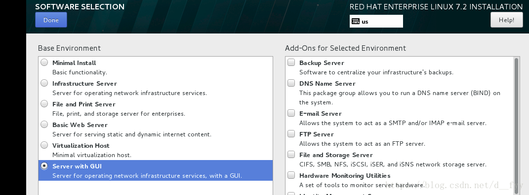Select File and Print Server option
Image resolution: width=529 pixels, height=195 pixels.
(44, 103)
